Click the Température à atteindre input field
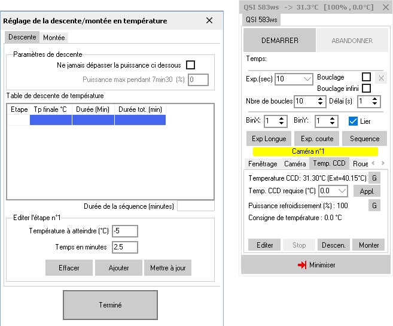 click(124, 231)
